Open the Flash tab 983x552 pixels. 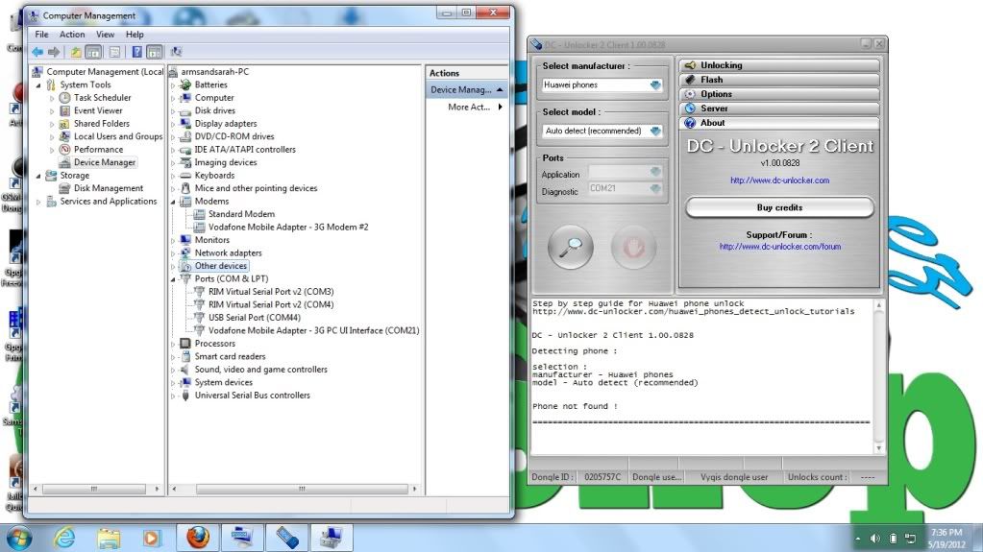pyautogui.click(x=712, y=80)
